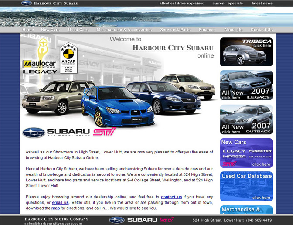293x225 pixels.
Task: Click the Harbour City Motor Company footer text
Action: click(56, 219)
